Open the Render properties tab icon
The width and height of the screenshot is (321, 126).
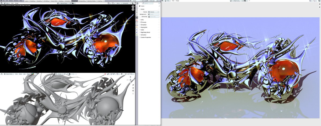coord(137,10)
